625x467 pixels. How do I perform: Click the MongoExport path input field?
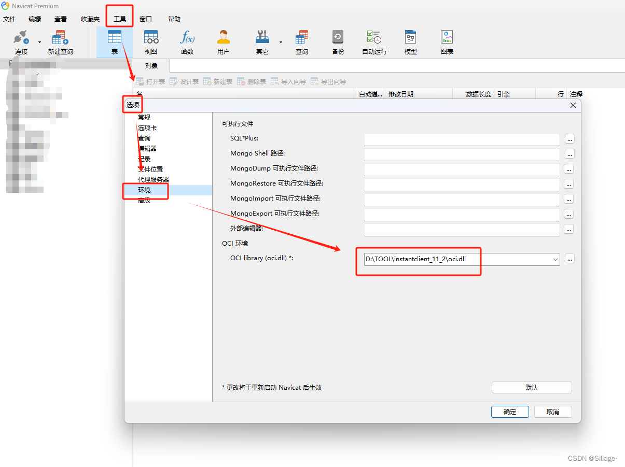[x=462, y=214]
